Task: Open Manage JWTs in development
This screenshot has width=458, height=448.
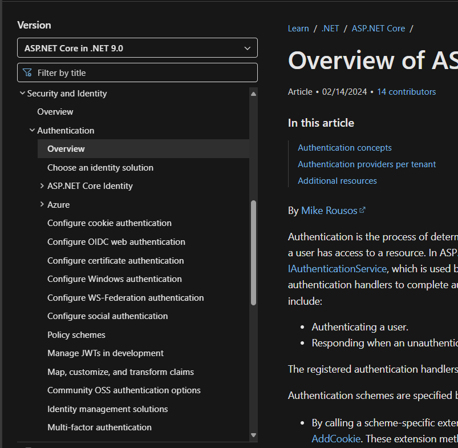Action: pos(106,353)
